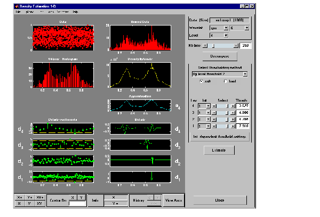Viewport: 320px width, 217px height.
Task: Click the Estimate button
Action: (219, 151)
